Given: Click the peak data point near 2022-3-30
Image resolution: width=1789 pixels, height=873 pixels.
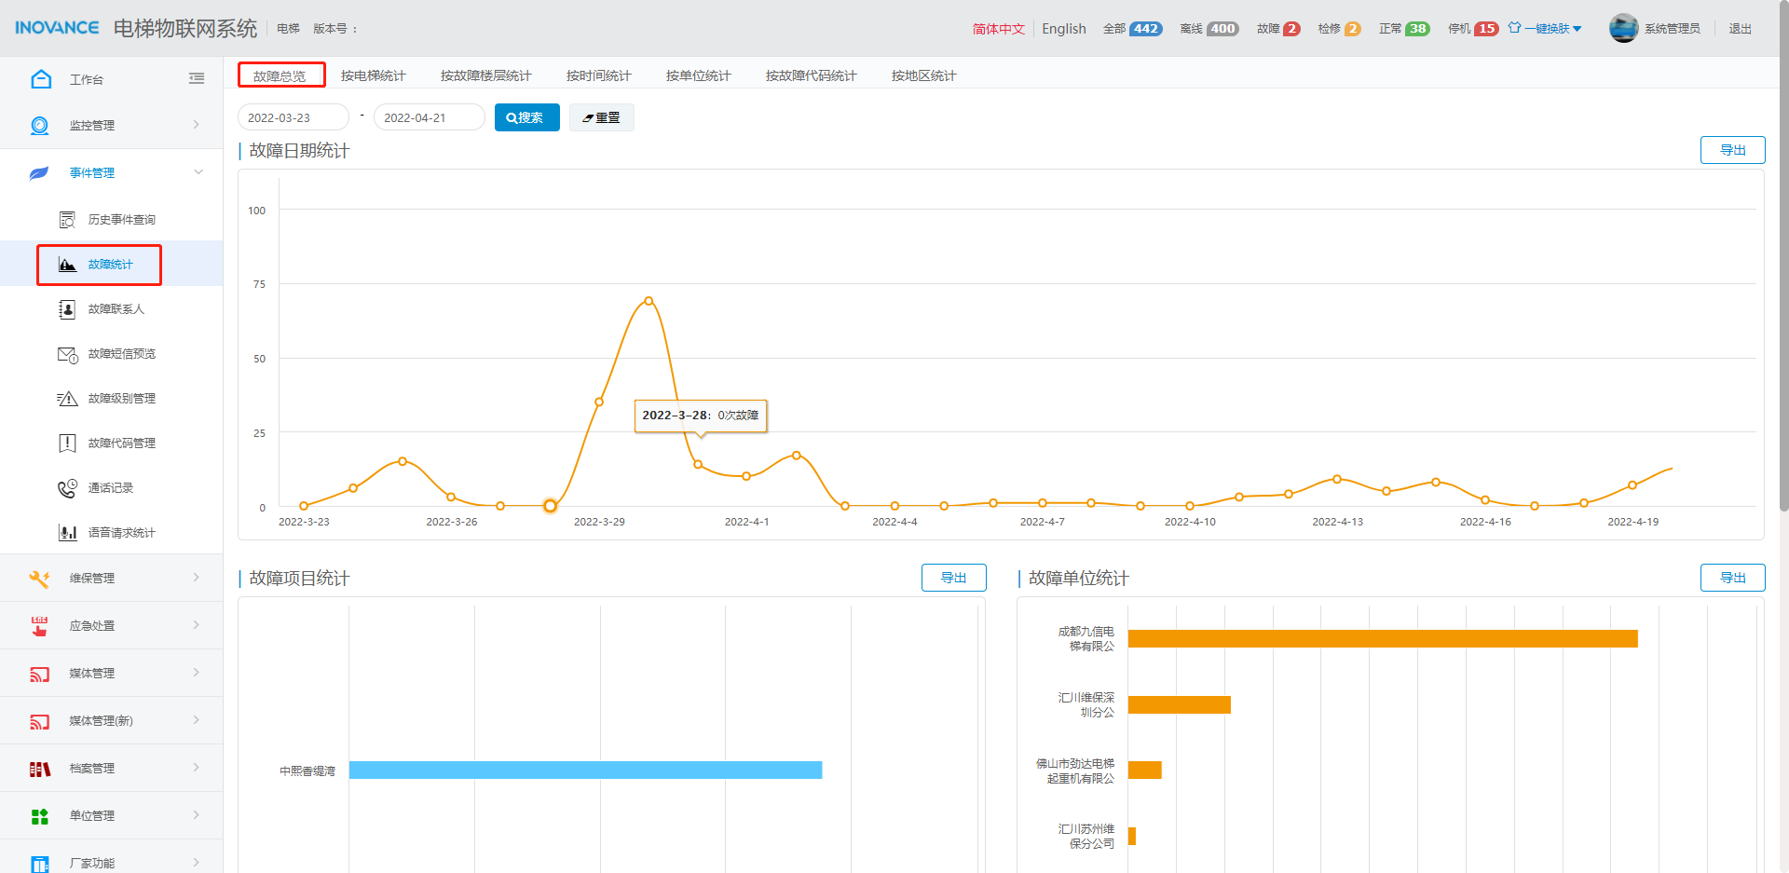Looking at the screenshot, I should tap(649, 301).
